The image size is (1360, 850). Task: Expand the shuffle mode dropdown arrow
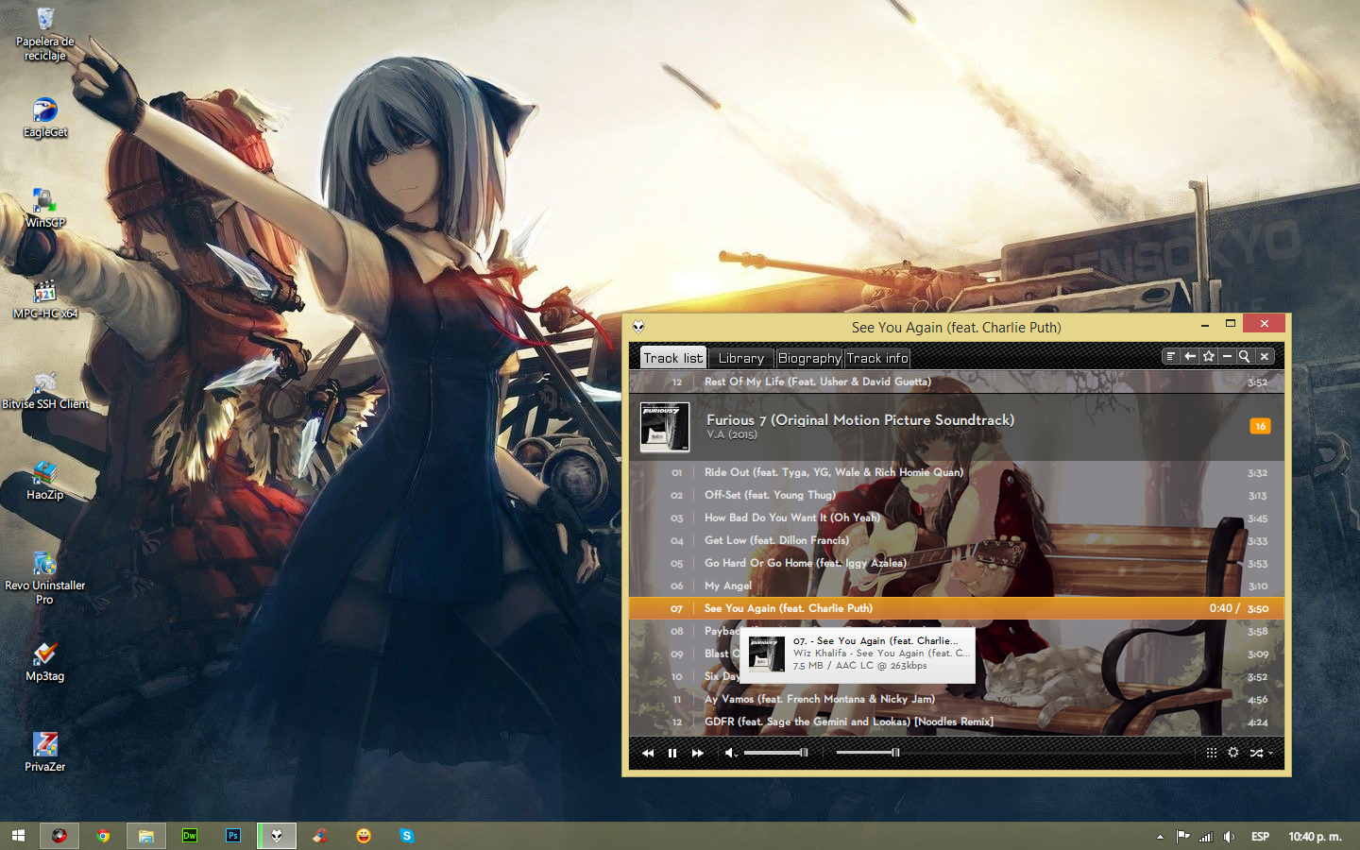[1271, 753]
